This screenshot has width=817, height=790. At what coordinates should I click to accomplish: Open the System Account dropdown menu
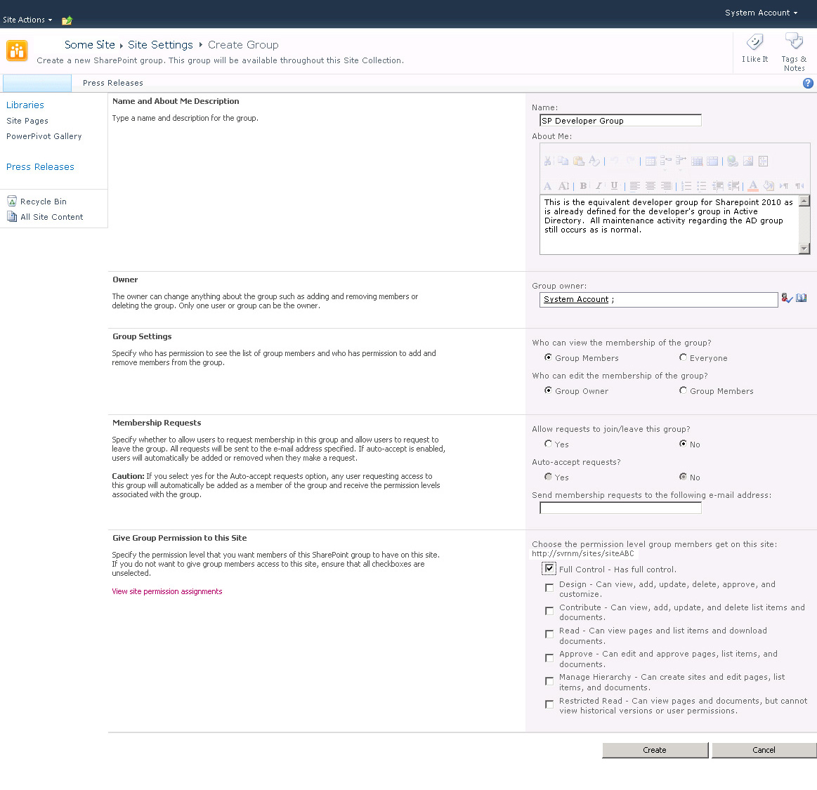(761, 13)
